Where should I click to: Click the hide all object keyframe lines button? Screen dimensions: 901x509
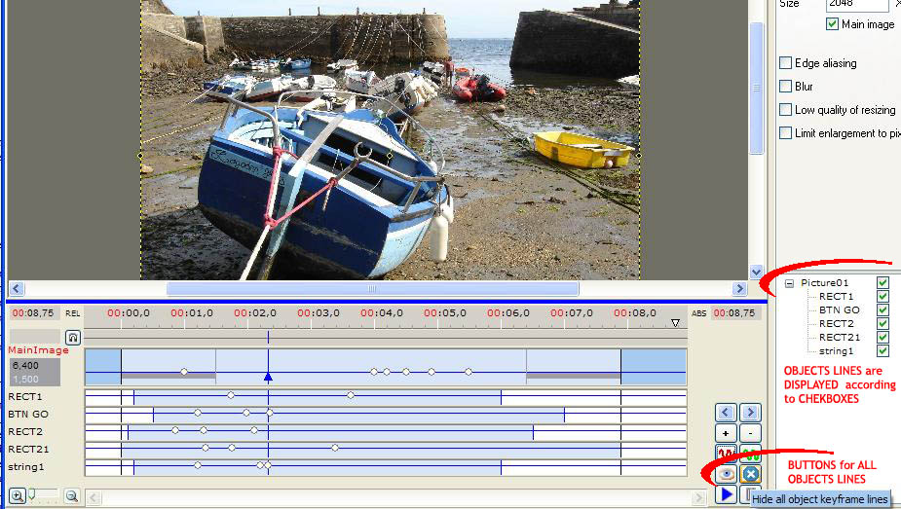click(x=750, y=474)
